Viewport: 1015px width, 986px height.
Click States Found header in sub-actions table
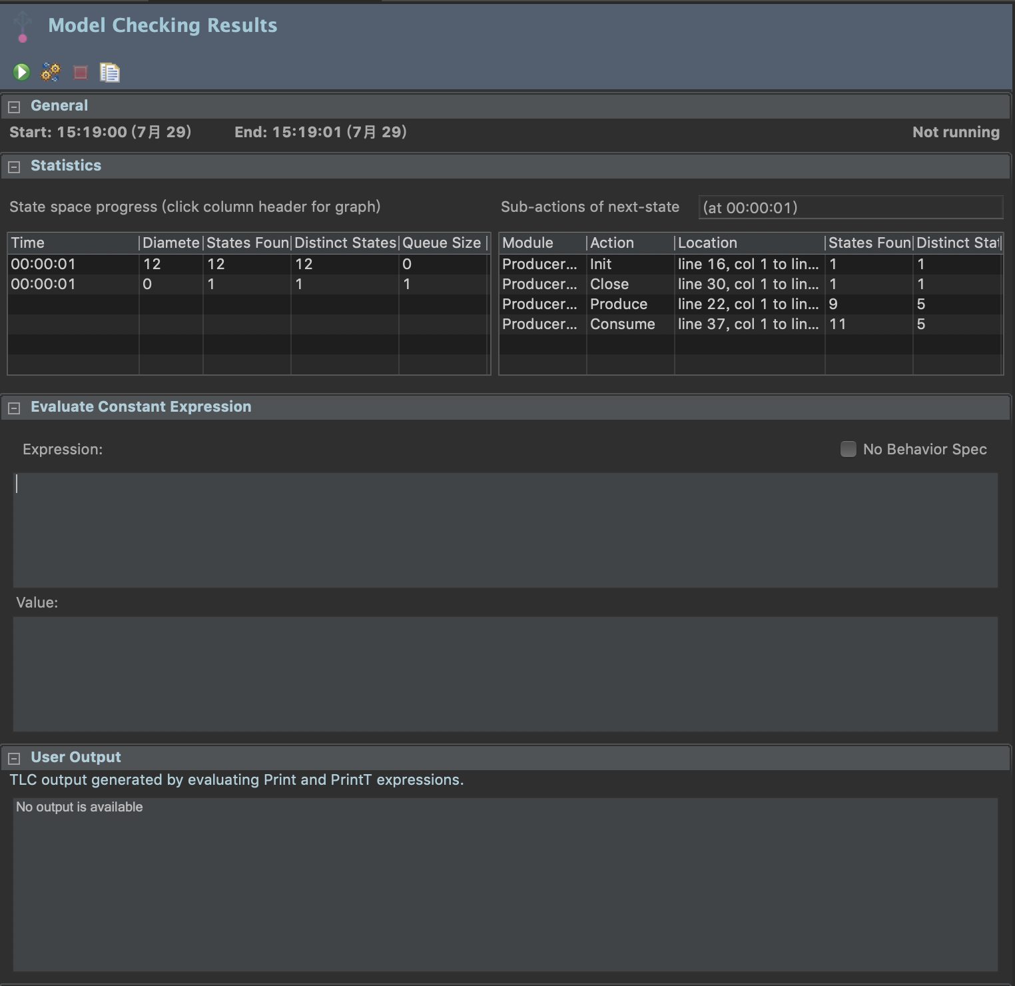pyautogui.click(x=869, y=243)
